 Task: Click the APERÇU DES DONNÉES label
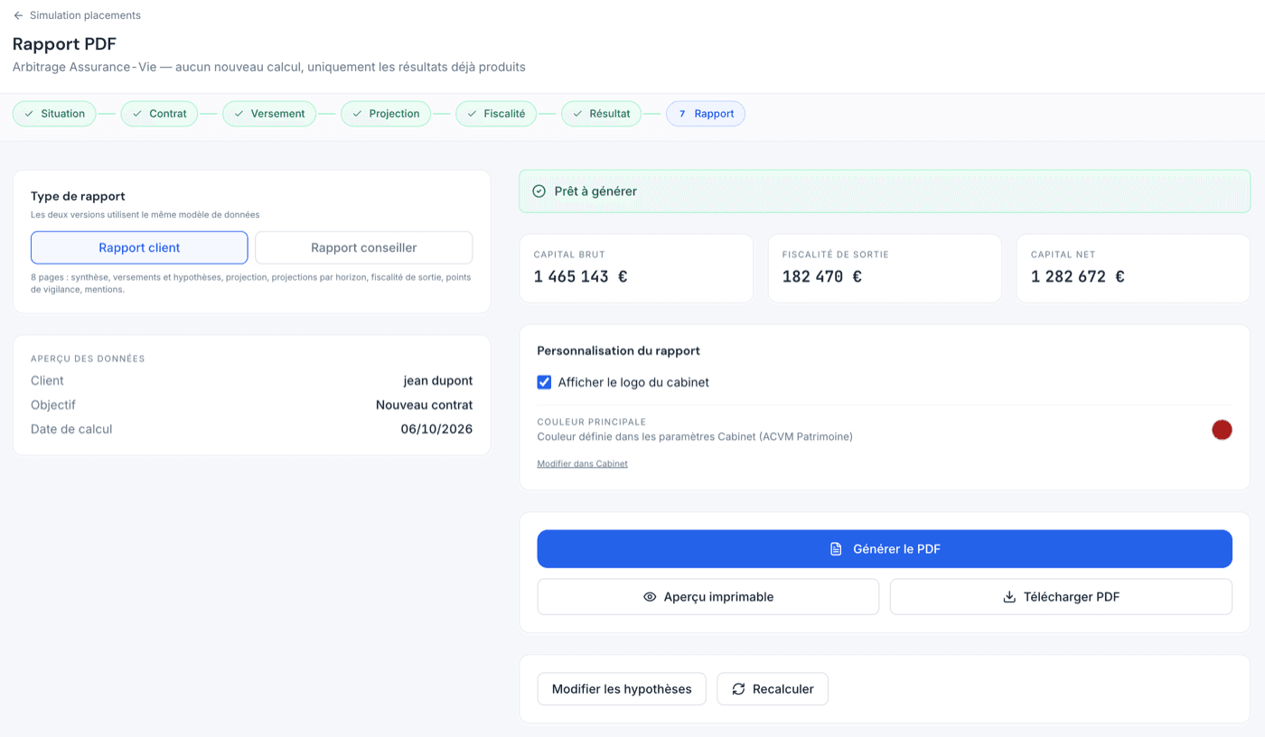click(88, 359)
